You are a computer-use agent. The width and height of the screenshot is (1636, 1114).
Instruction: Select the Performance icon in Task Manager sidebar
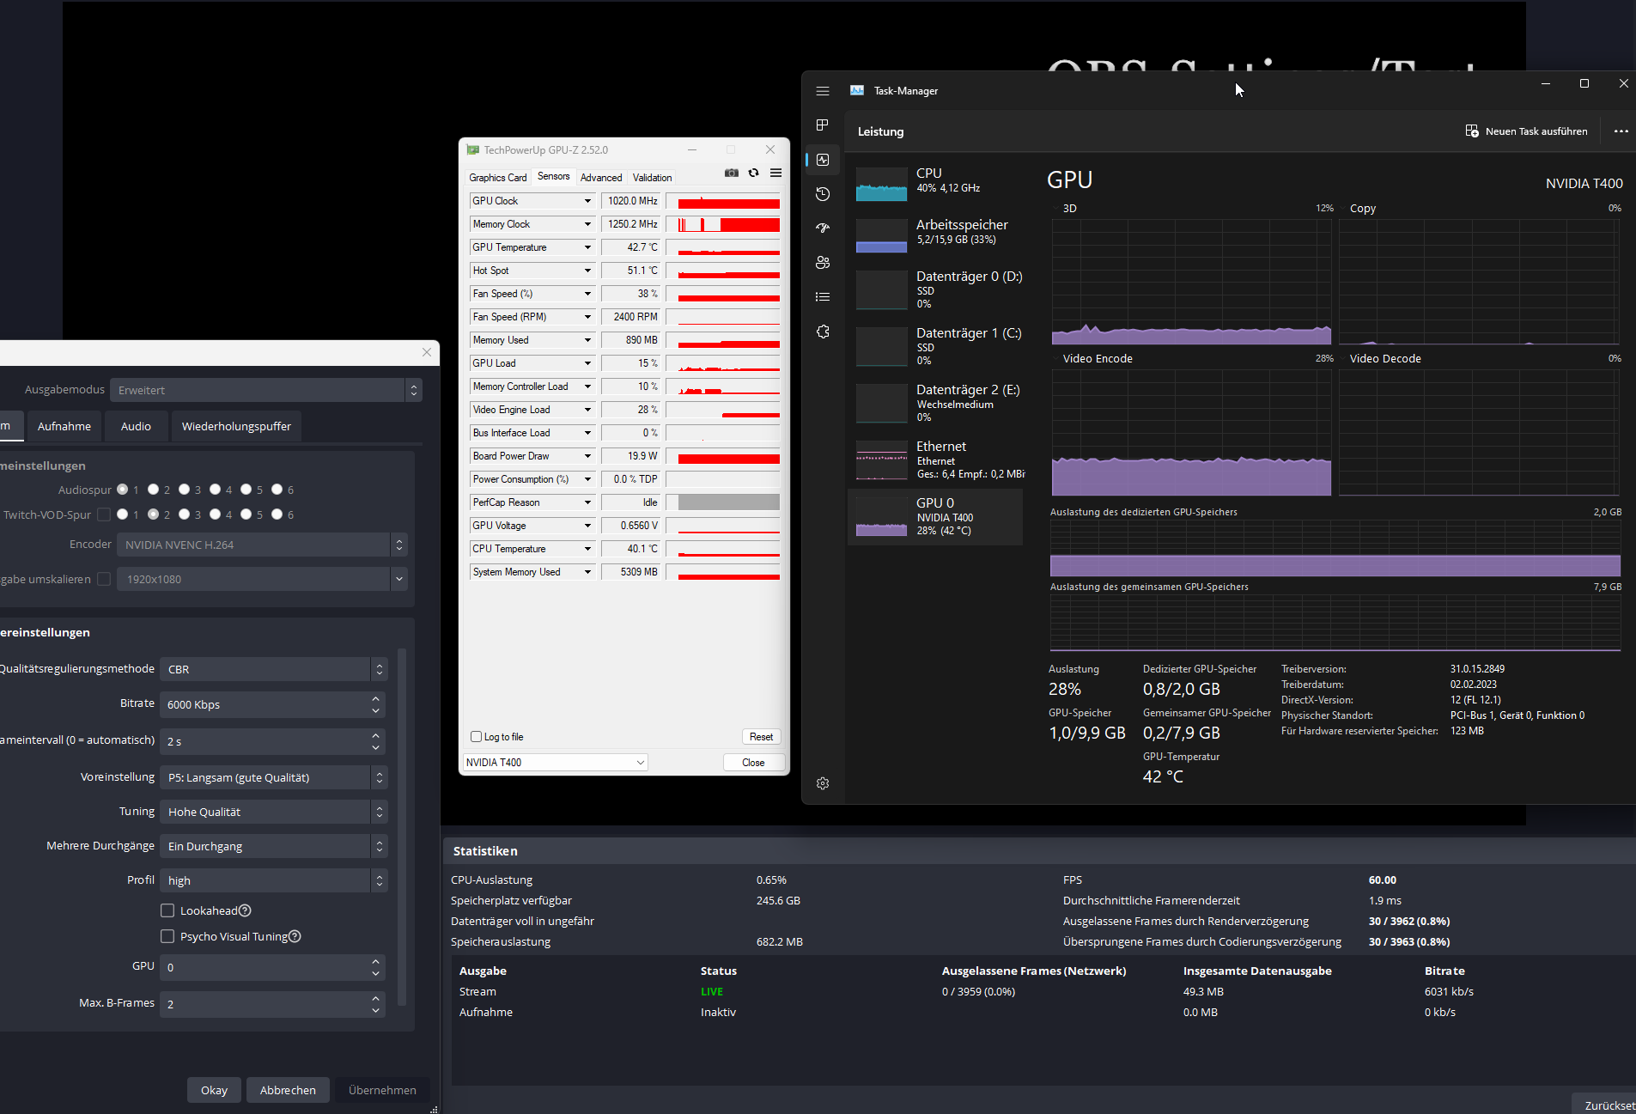(x=823, y=160)
